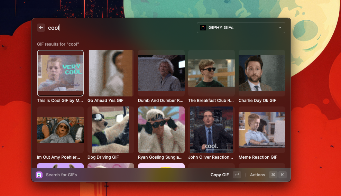Select the This Is Cool GIF thumbnail
The height and width of the screenshot is (196, 341).
tap(60, 73)
